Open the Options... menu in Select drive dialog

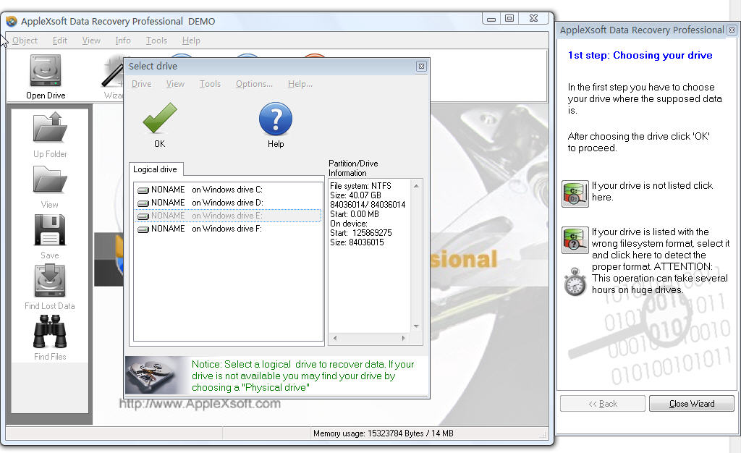254,84
